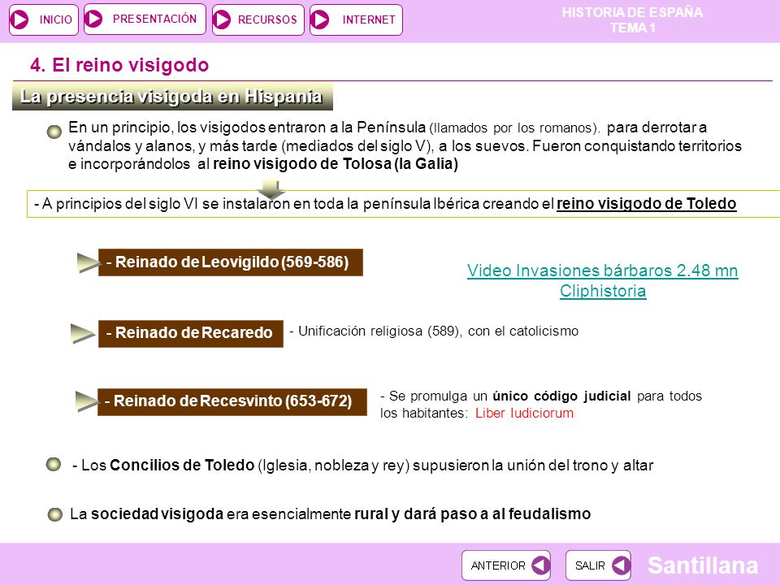This screenshot has height=585, width=780.
Task: Click '(llamados por los romanos)' small text
Action: (514, 128)
